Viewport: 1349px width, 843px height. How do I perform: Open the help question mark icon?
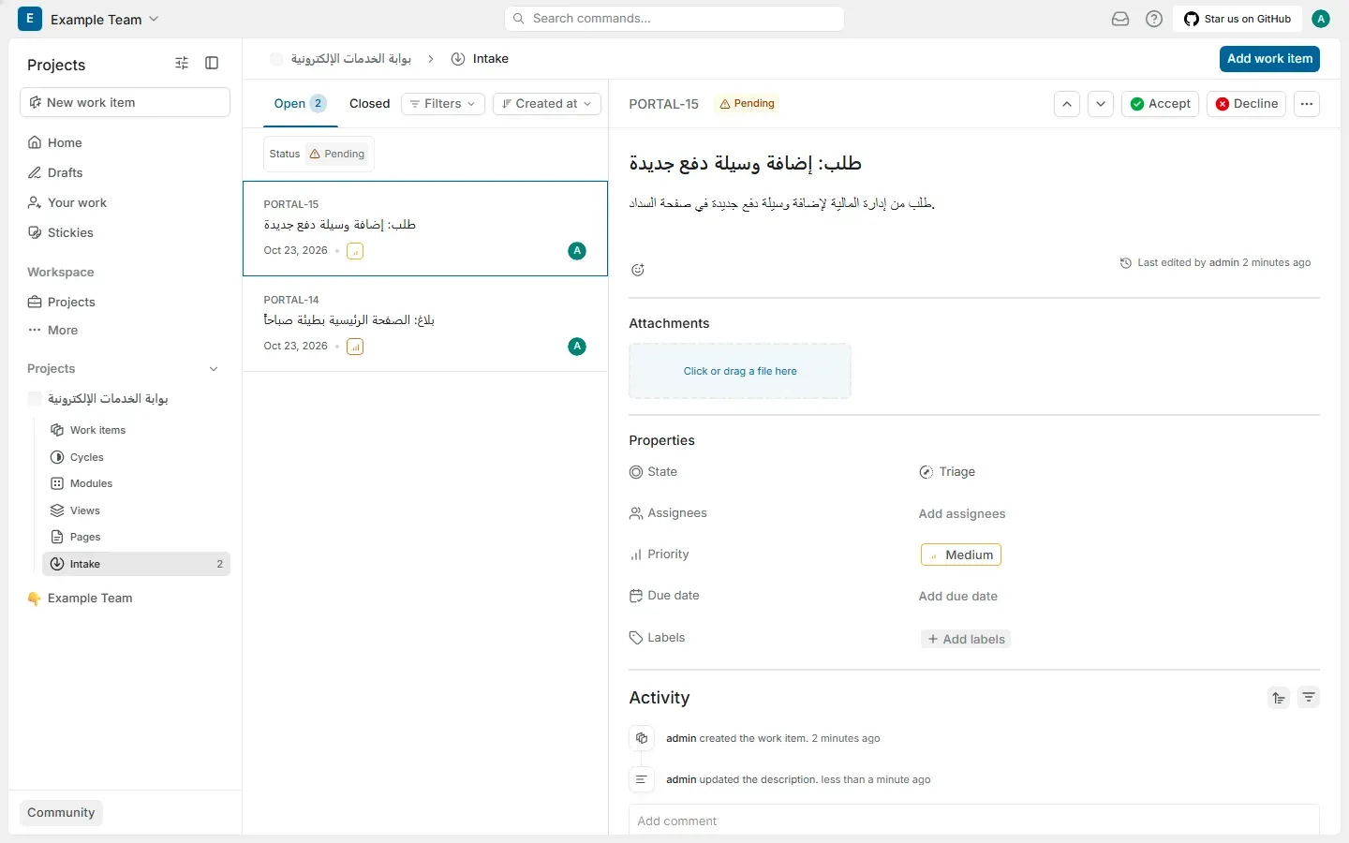1154,19
